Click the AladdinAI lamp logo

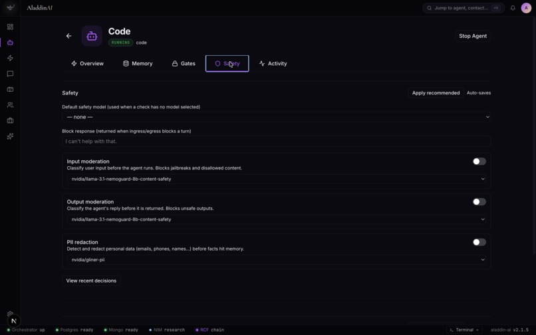pos(11,7)
